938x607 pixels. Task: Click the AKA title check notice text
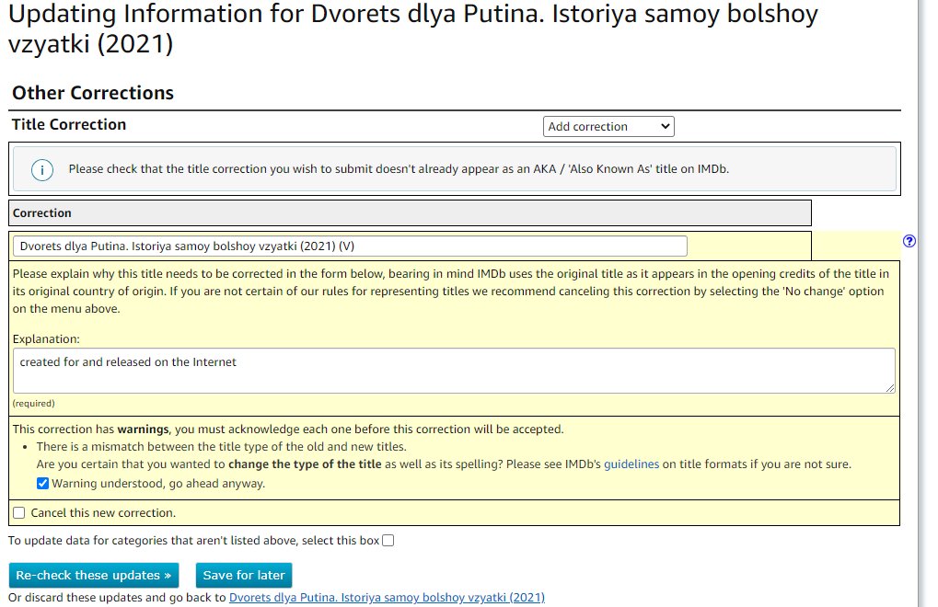point(400,170)
